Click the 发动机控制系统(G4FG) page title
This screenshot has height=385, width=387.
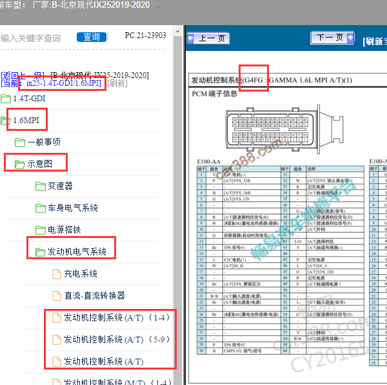[x=272, y=80]
